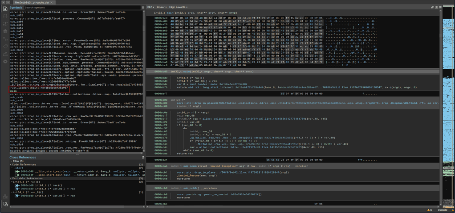Open the Stack layers sidebar icon
Viewport: 455px width, 213px height.
4,31
